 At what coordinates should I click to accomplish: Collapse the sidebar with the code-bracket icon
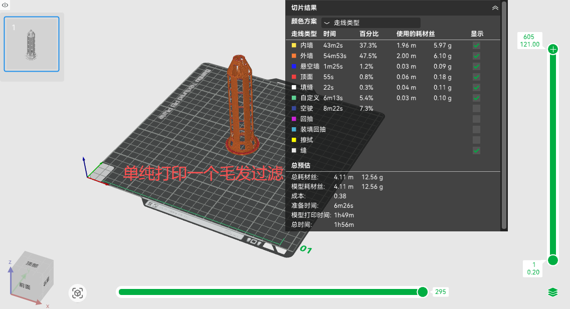click(x=5, y=5)
